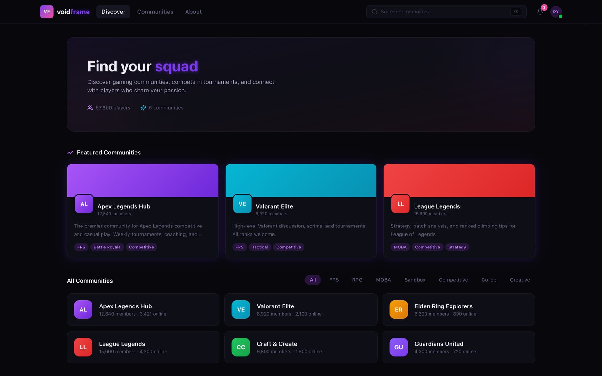Click MOBA tag on League card

coord(400,247)
